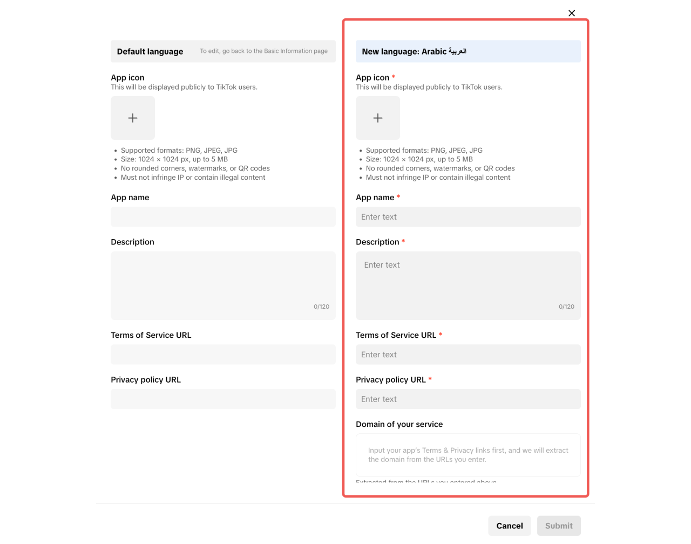Screen dimensions: 691x544
Task: Click the default Privacy policy URL field
Action: click(x=223, y=399)
